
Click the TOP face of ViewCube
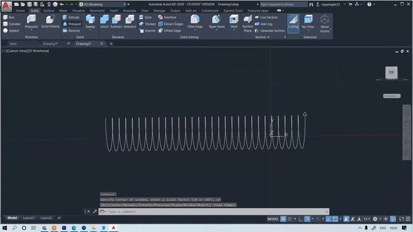point(392,72)
